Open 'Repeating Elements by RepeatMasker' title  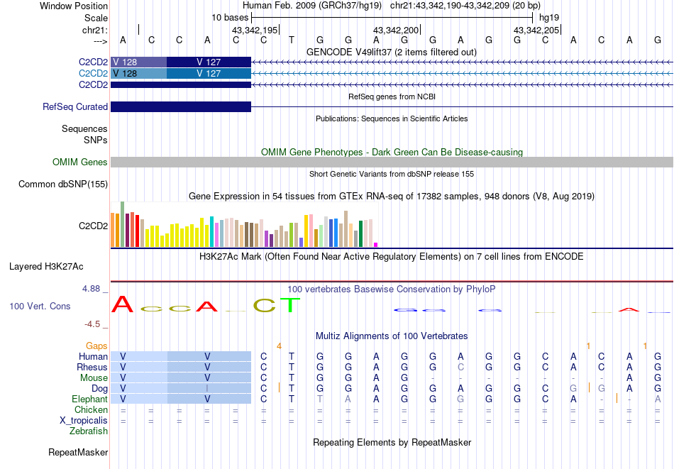click(x=392, y=442)
